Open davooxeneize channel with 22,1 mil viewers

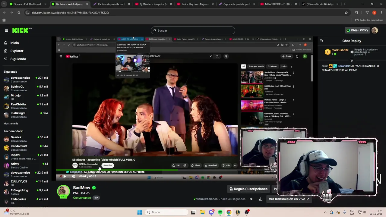pyautogui.click(x=26, y=80)
